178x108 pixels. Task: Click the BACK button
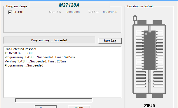tap(79, 107)
